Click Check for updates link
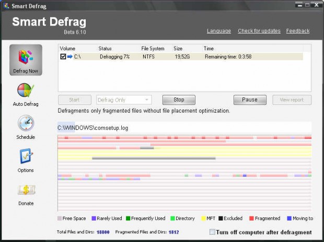This screenshot has height=242, width=324. point(259,31)
